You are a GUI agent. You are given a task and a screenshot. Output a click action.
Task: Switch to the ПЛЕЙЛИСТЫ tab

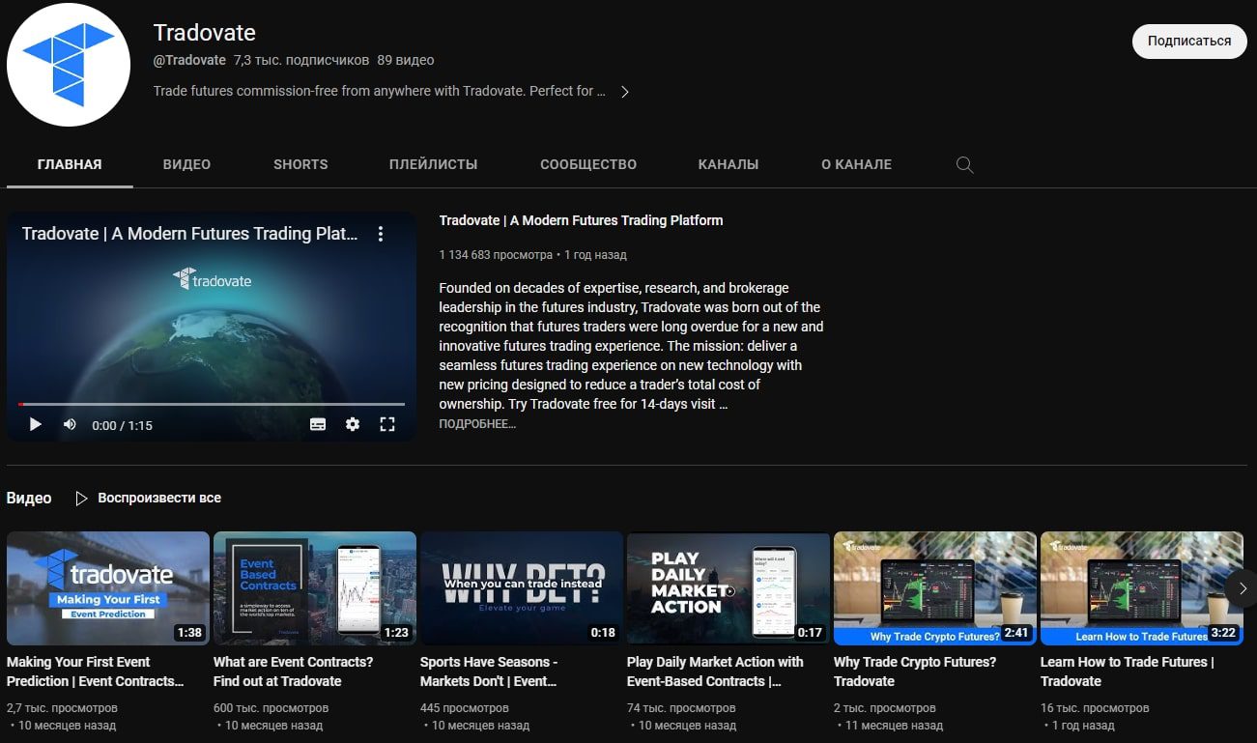pos(433,164)
